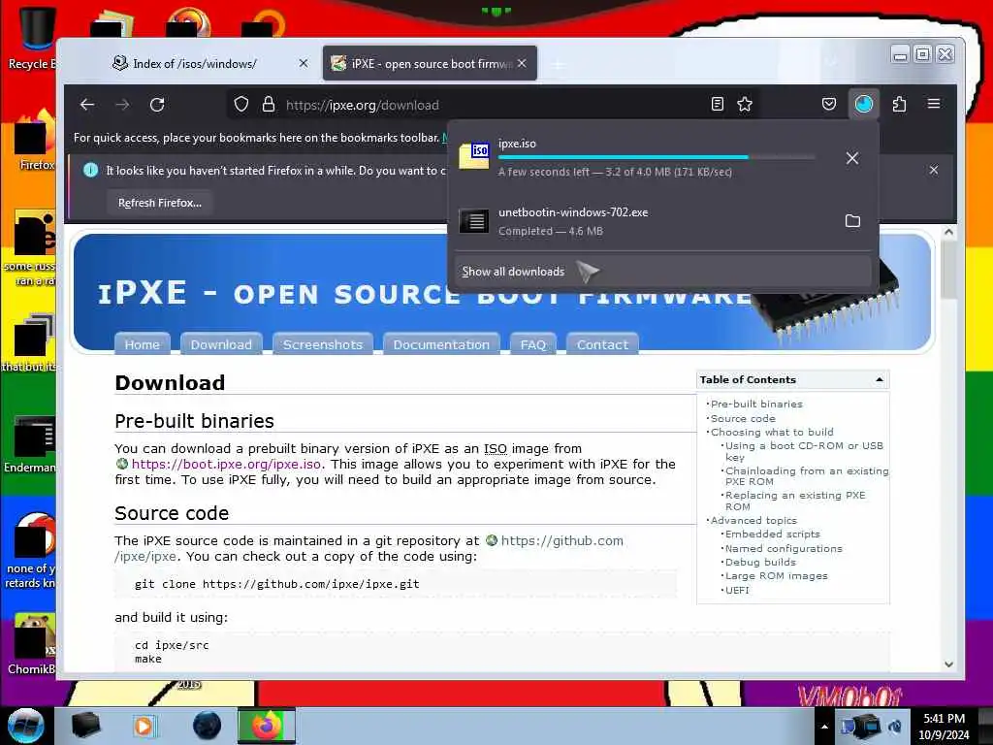Click the ipxe.iso download progress bar
This screenshot has width=993, height=745.
pos(657,156)
